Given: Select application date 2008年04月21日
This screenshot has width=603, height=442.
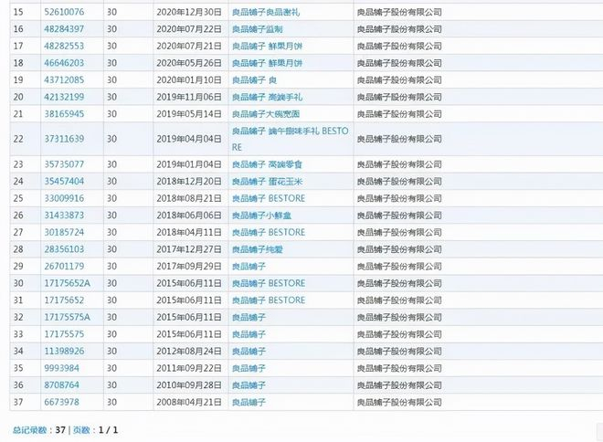Looking at the screenshot, I should coord(189,402).
